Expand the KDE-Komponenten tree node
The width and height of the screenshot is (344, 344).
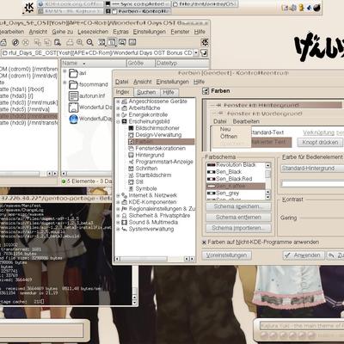click(118, 202)
